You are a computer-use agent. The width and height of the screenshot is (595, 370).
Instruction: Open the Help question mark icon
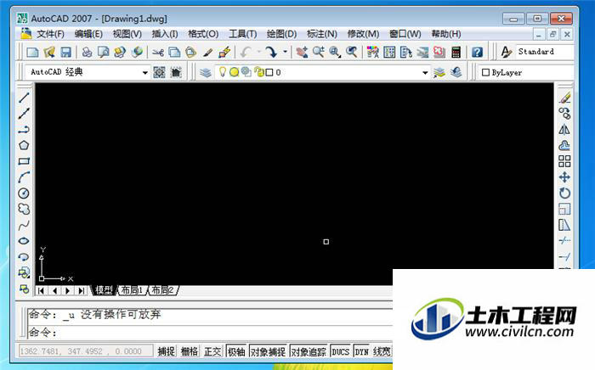(x=477, y=52)
